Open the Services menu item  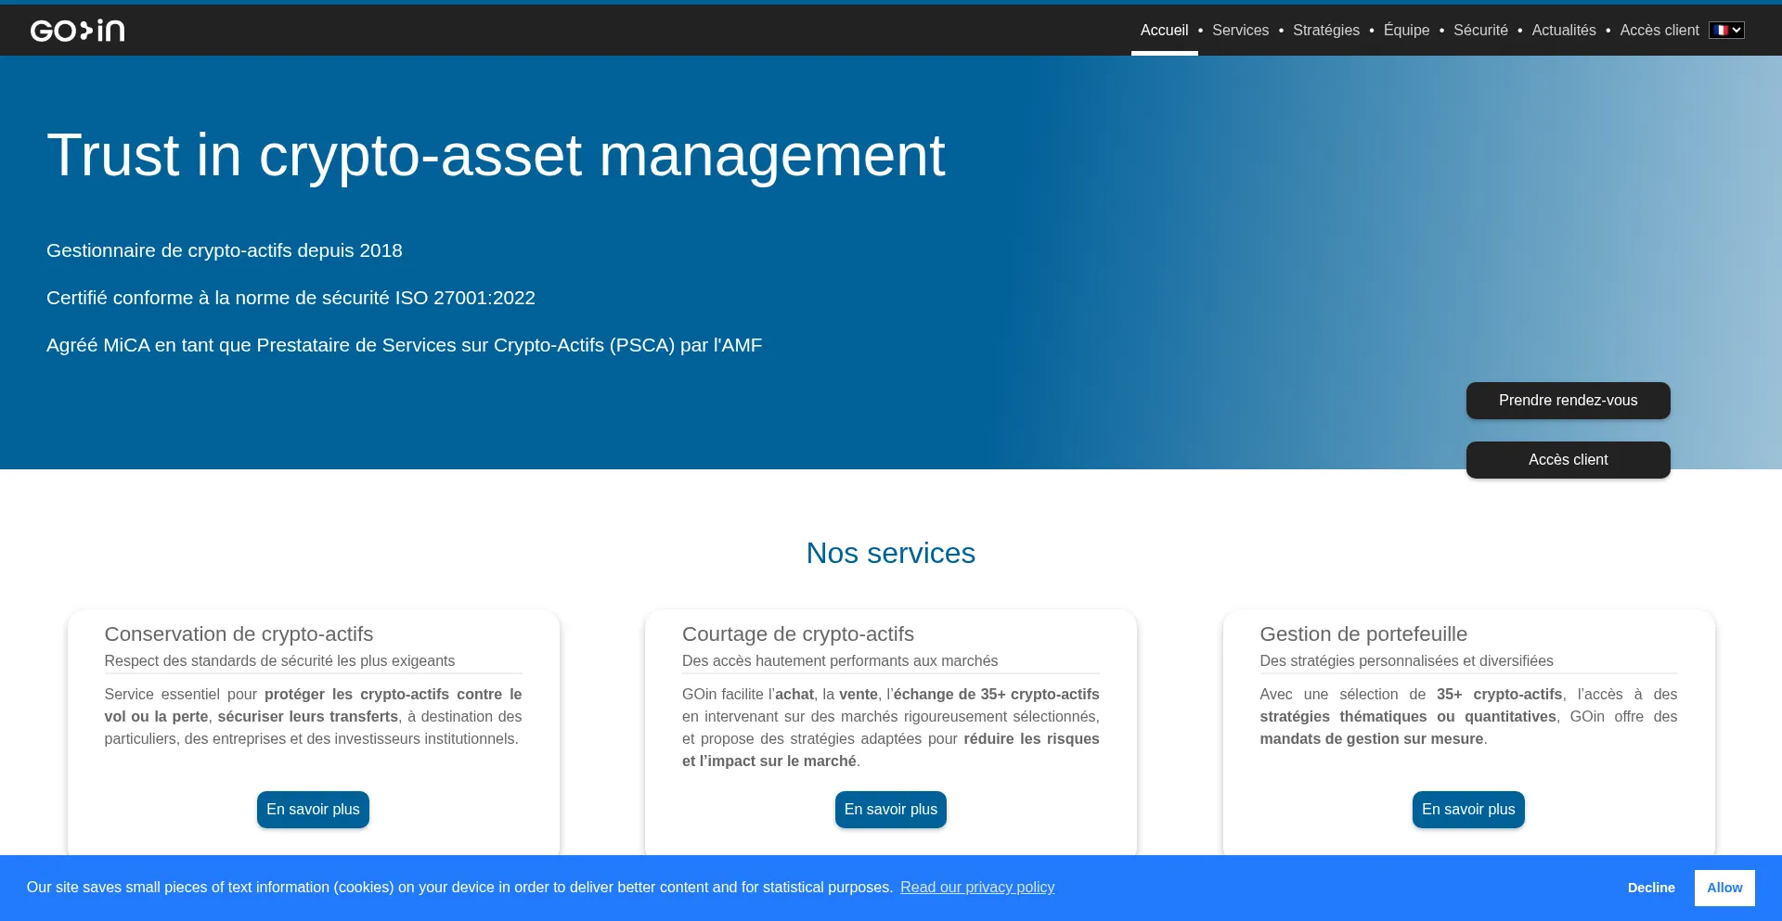point(1240,31)
